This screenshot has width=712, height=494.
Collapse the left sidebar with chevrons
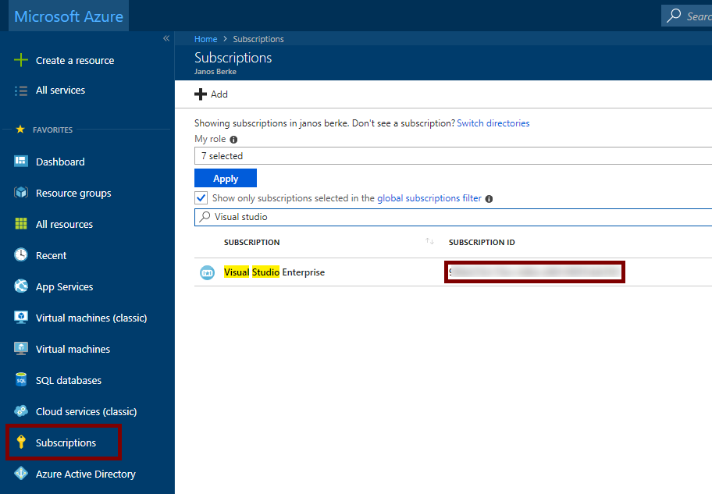[x=166, y=38]
